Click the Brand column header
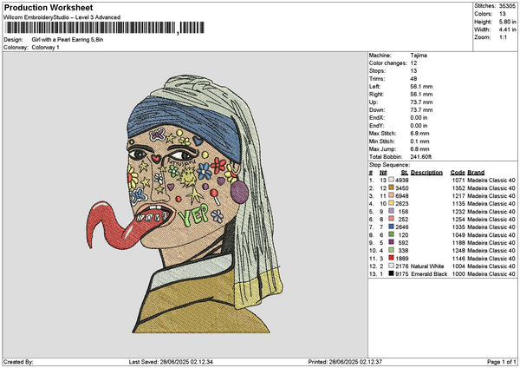 click(476, 173)
